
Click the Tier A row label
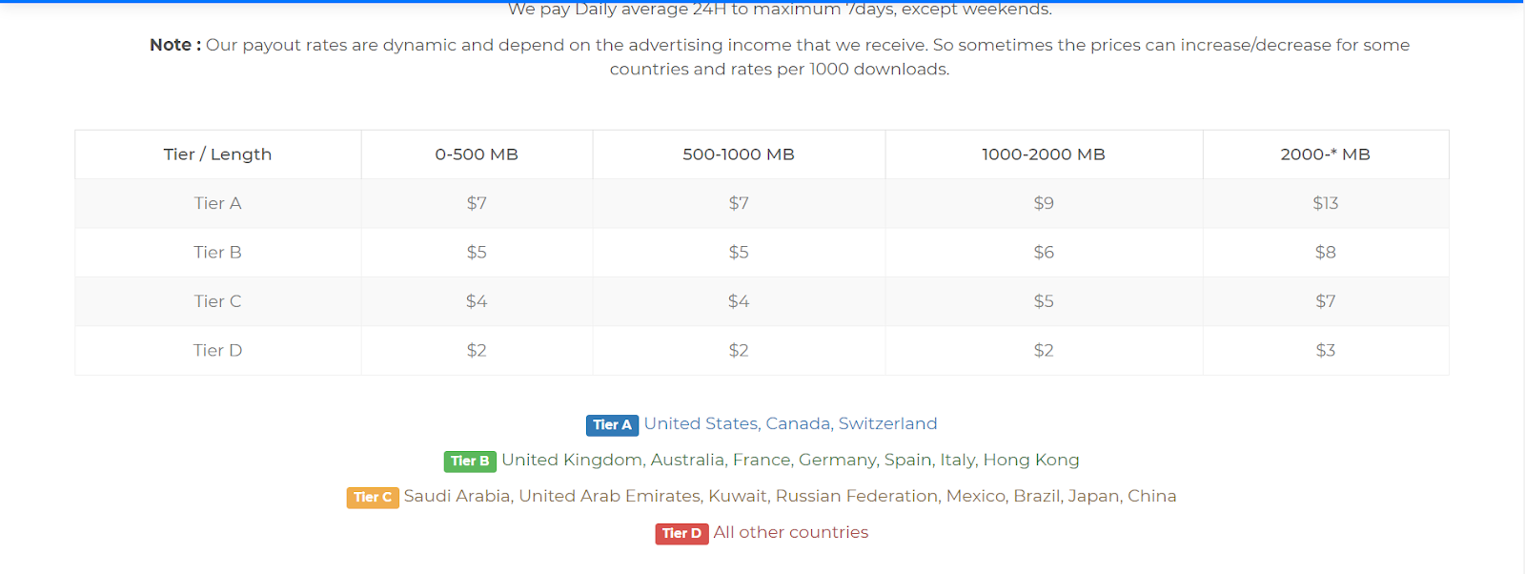pyautogui.click(x=218, y=203)
